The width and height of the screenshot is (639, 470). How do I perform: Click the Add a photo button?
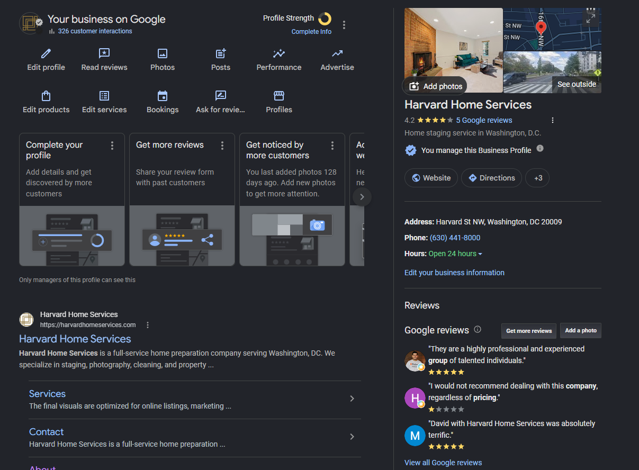point(581,331)
